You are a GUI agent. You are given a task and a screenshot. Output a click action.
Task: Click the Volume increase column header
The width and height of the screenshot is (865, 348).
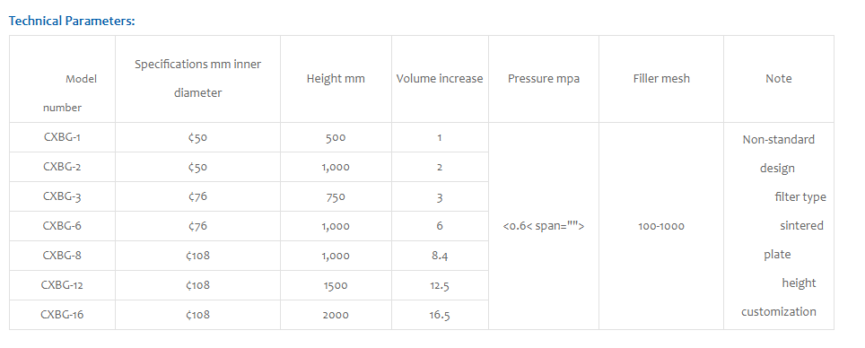(x=440, y=79)
